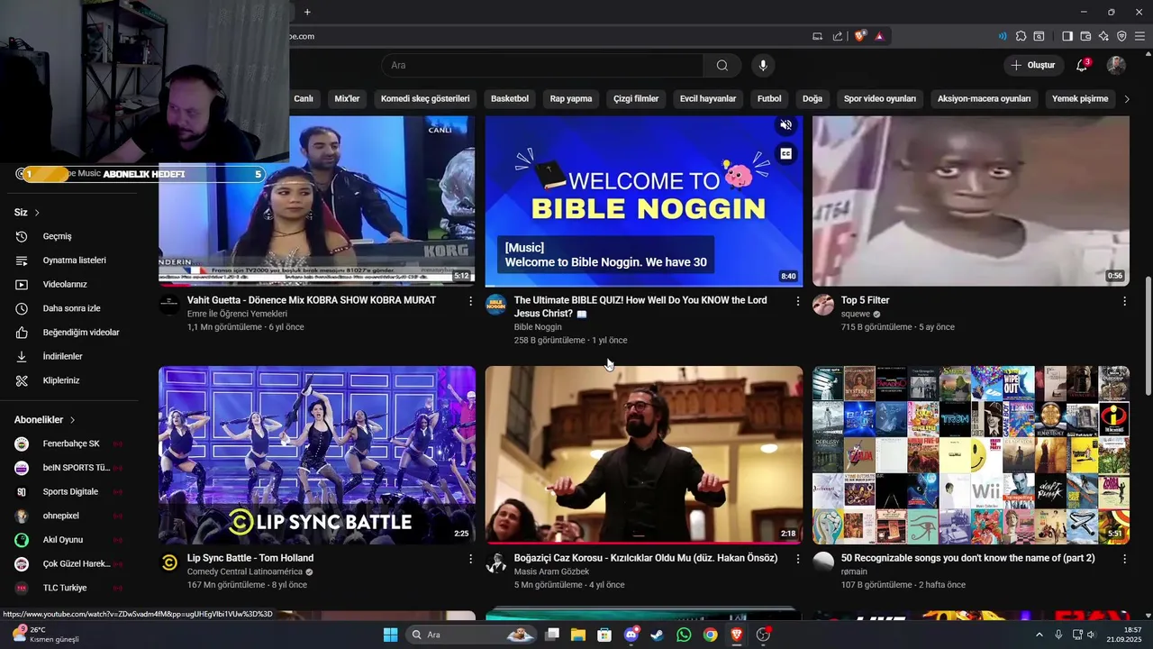The image size is (1153, 649).
Task: Open Chrome from the taskbar
Action: [710, 635]
